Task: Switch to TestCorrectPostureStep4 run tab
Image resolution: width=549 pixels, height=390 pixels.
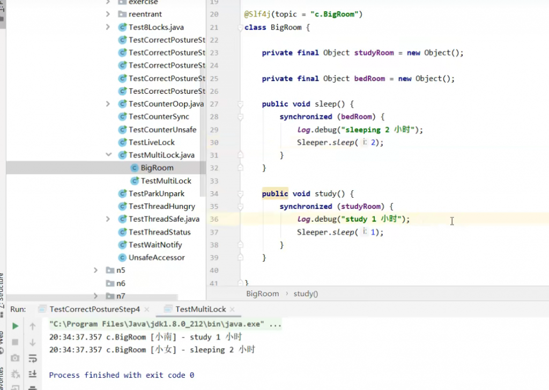Action: (x=94, y=309)
